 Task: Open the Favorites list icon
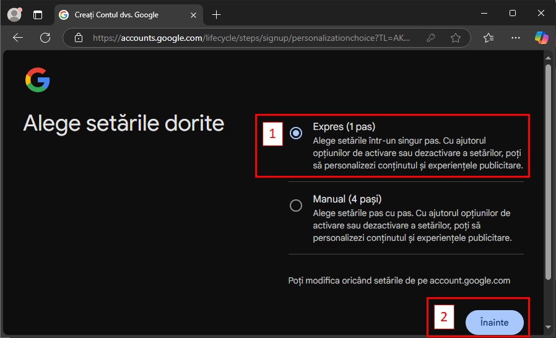(x=489, y=38)
